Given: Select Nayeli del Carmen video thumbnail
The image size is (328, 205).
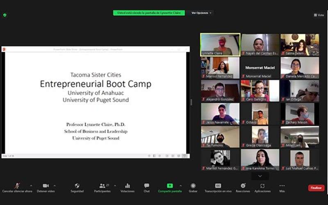Looking at the screenshot, I should [x=260, y=45].
